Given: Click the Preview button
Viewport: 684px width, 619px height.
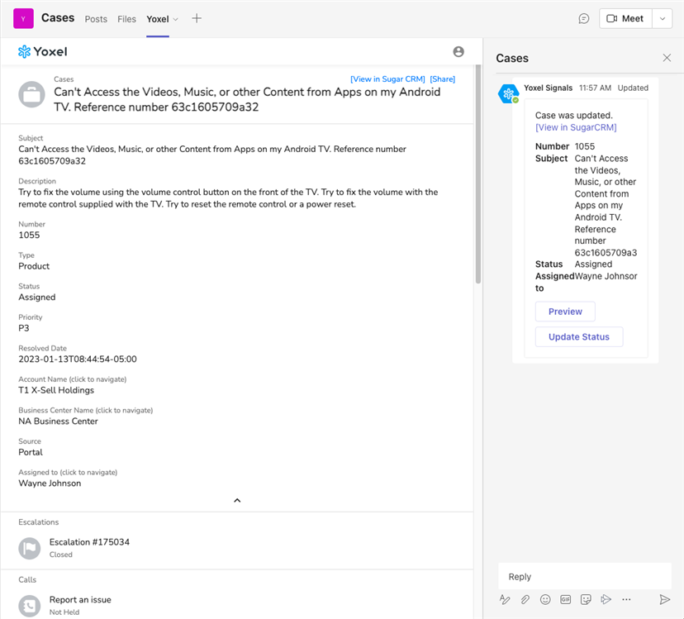Looking at the screenshot, I should coord(565,312).
